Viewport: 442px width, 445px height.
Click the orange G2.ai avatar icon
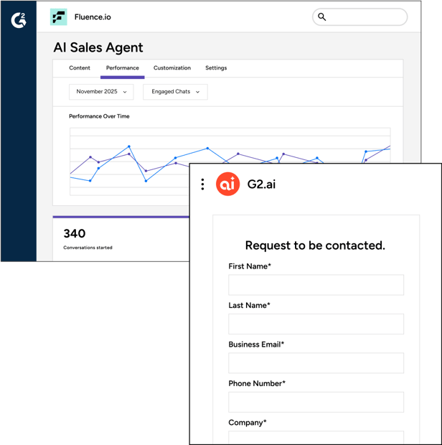(x=227, y=184)
